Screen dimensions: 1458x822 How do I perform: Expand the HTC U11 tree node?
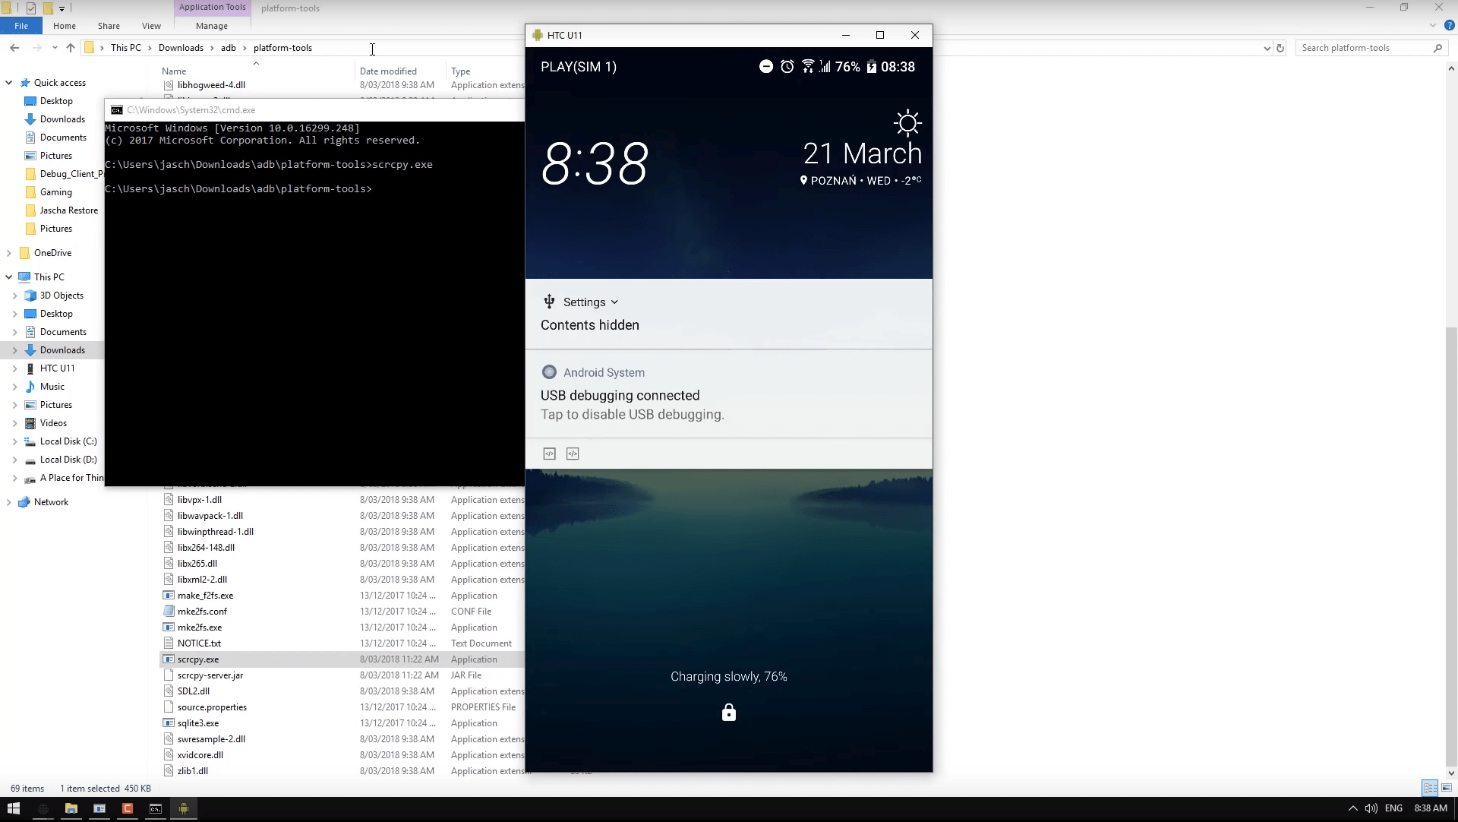pyautogui.click(x=14, y=368)
